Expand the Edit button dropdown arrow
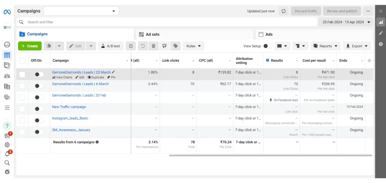The width and height of the screenshot is (386, 183). (91, 46)
